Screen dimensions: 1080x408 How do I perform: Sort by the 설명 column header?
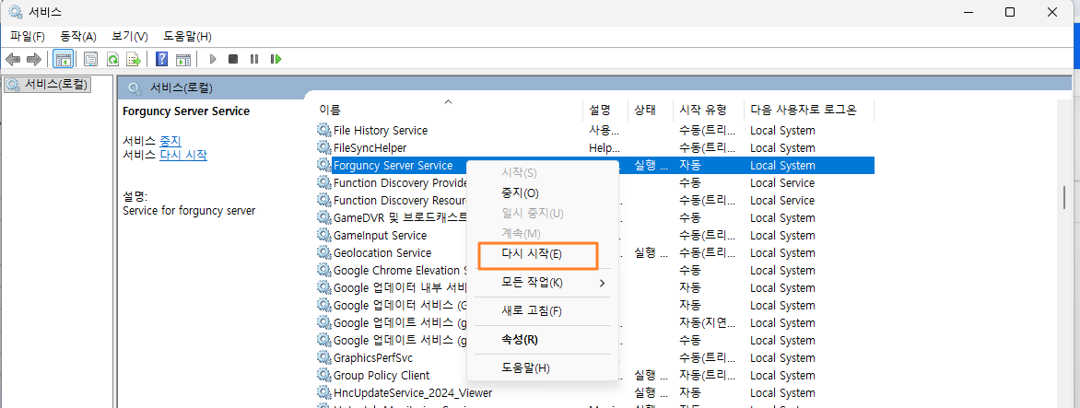[605, 110]
